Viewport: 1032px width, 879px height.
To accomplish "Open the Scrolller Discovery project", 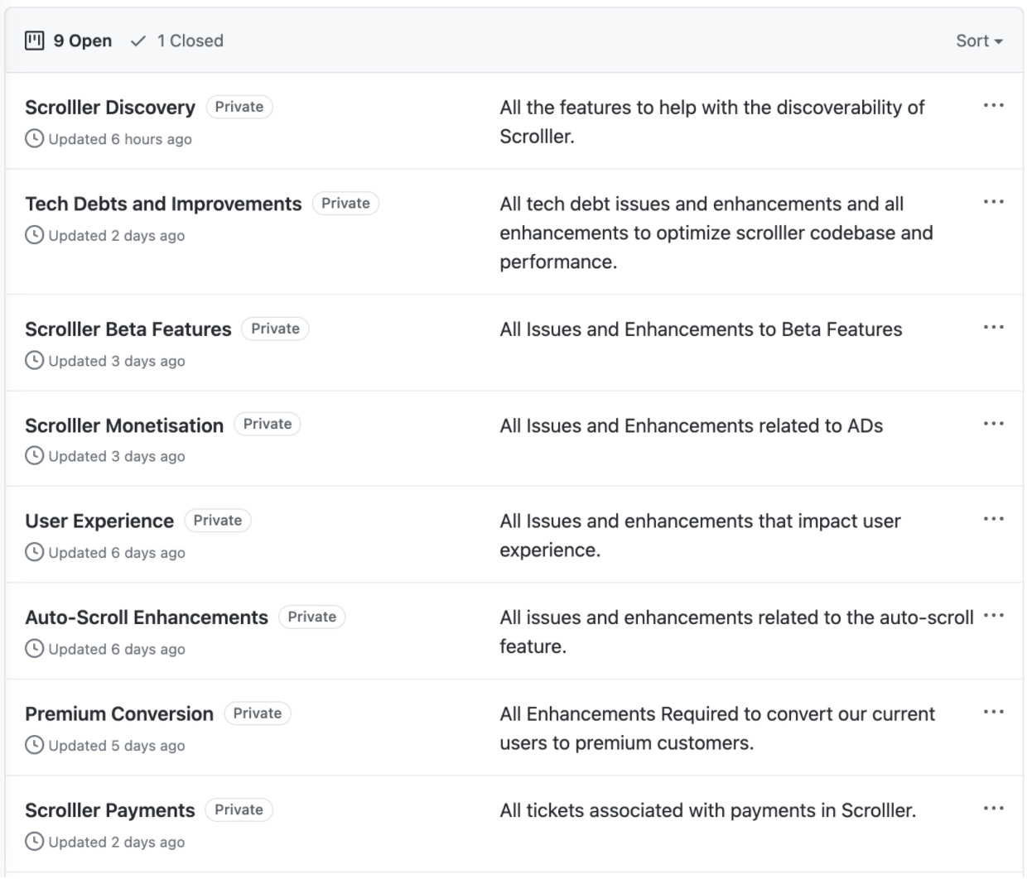I will pyautogui.click(x=110, y=108).
